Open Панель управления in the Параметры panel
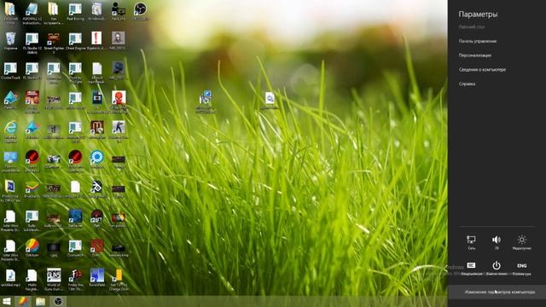 pos(478,41)
